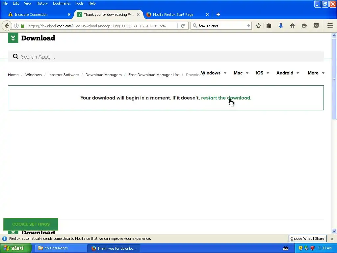Open the Internet Software breadcrumb link

(64, 75)
